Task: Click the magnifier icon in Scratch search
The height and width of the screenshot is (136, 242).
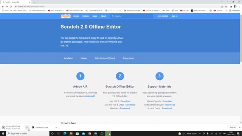Action: [x=113, y=16]
